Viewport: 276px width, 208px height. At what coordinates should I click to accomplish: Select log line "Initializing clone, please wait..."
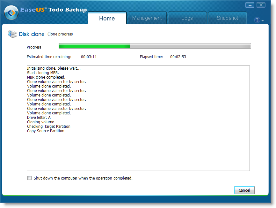pyautogui.click(x=54, y=68)
